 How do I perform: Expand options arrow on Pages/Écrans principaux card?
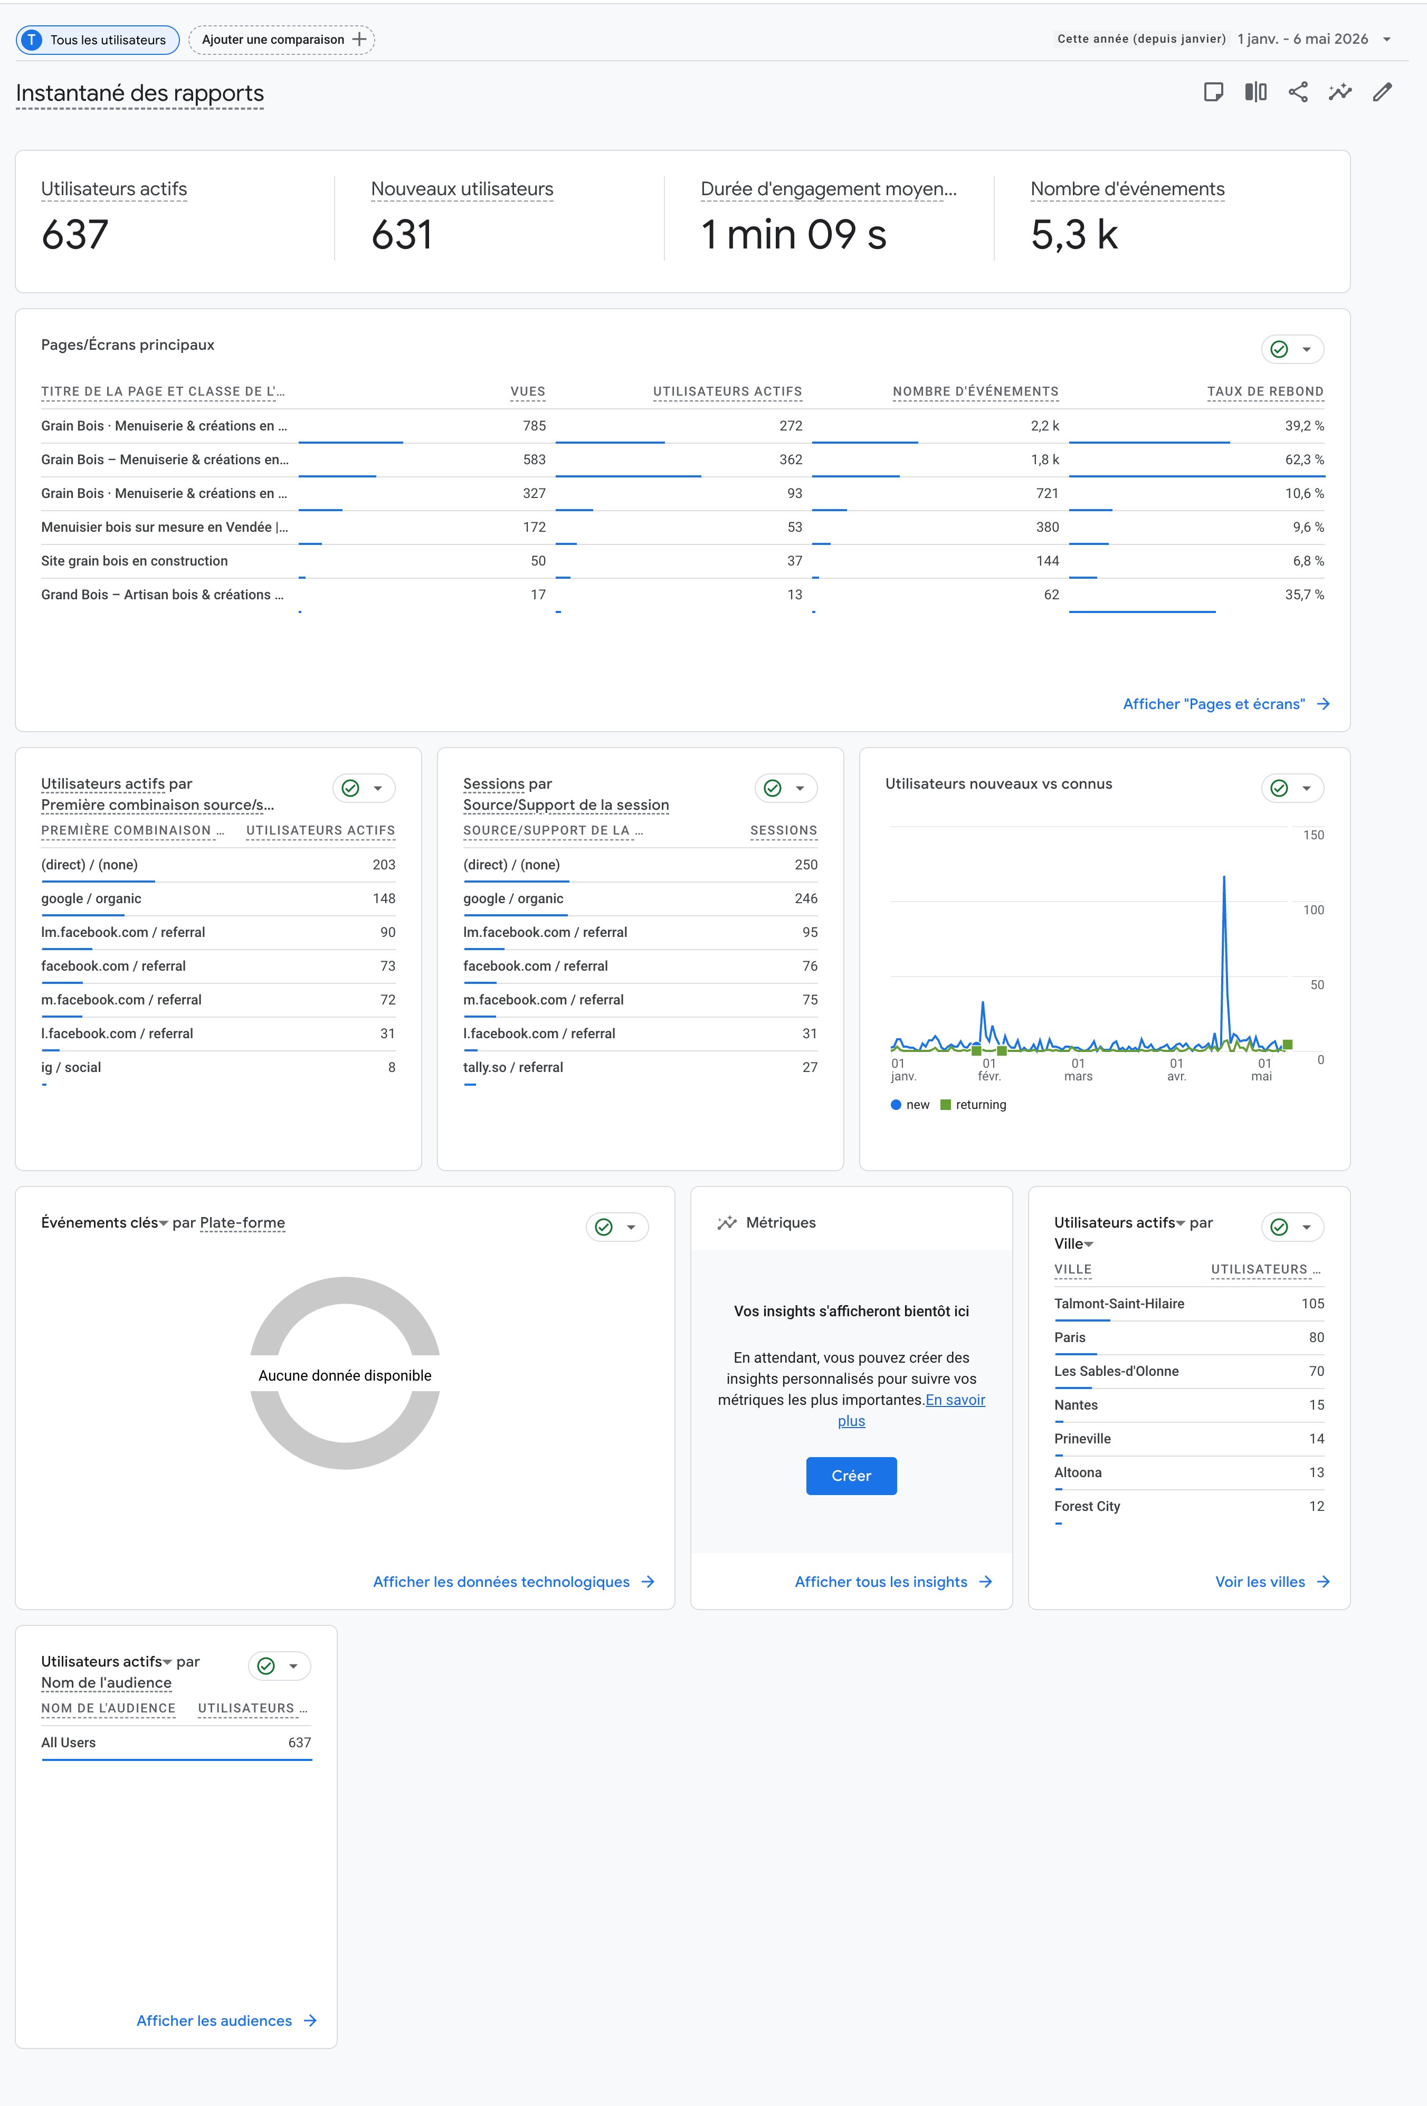tap(1307, 350)
